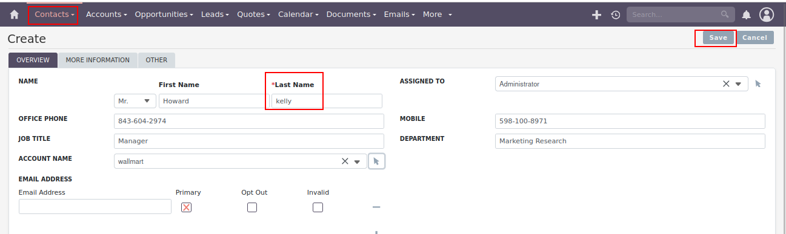Viewport: 786px width, 234px height.
Task: Edit the Last Name field
Action: [327, 101]
